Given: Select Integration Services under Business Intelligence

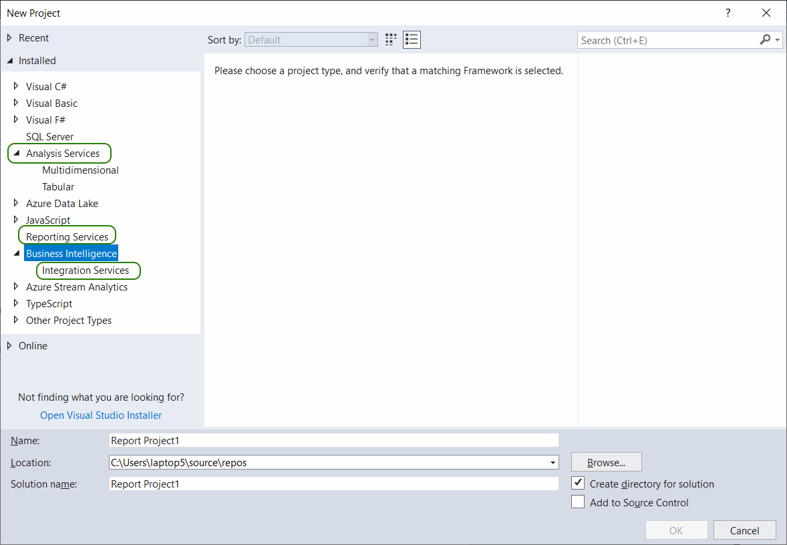Looking at the screenshot, I should pos(86,270).
